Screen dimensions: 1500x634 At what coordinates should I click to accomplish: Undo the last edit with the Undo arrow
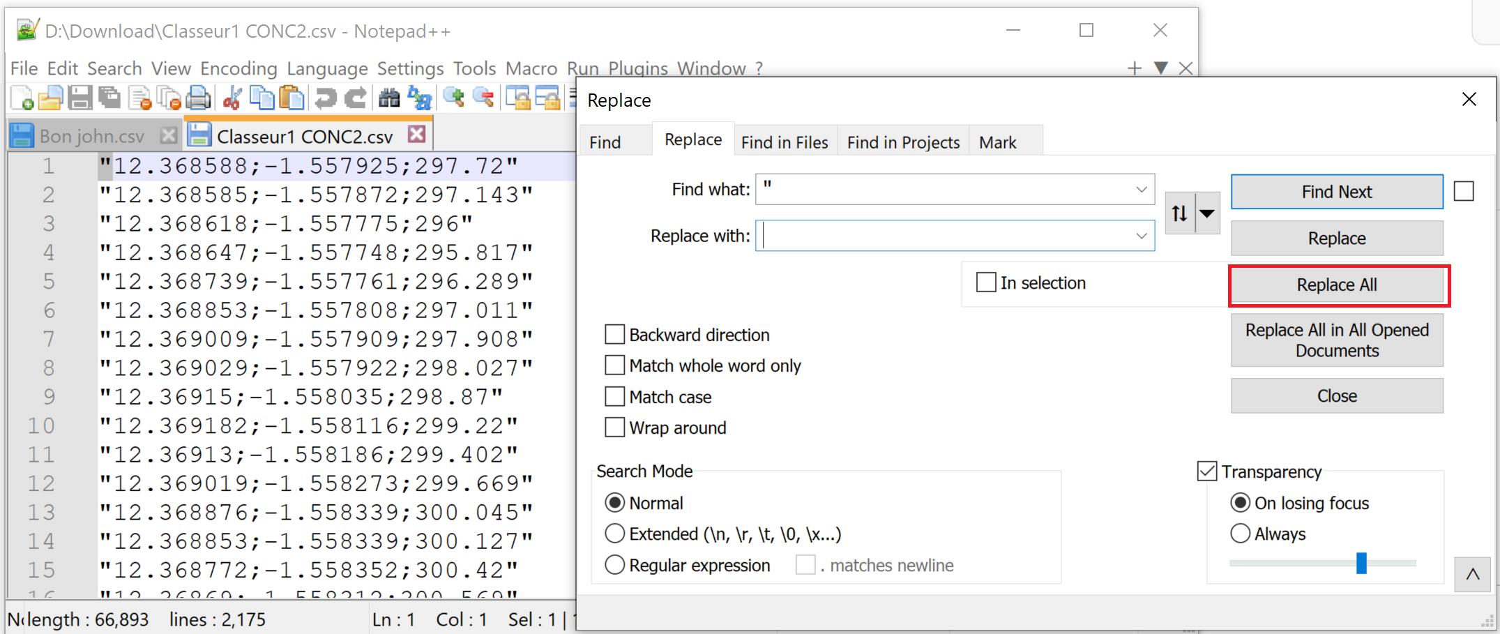325,98
